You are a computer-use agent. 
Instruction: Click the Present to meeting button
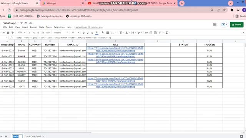coord(224,25)
